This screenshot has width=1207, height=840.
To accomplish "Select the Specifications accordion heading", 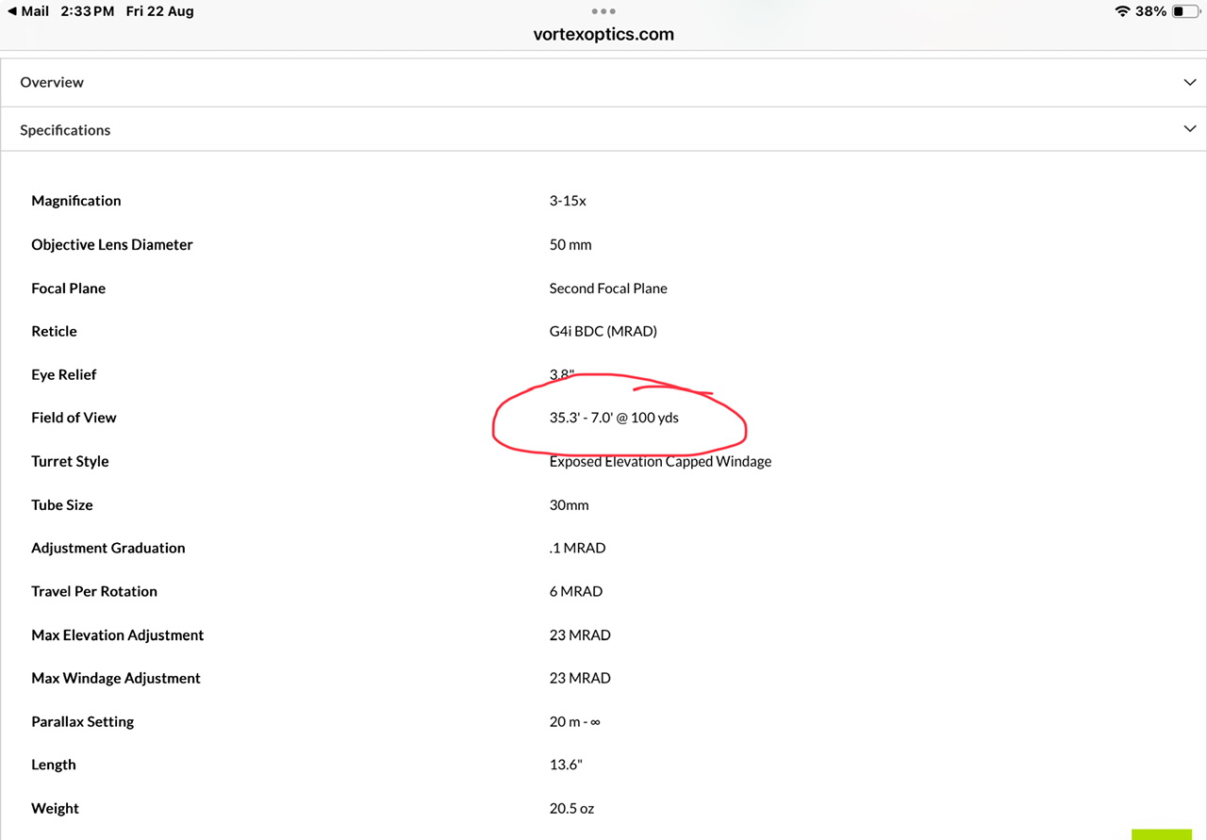I will pos(65,130).
